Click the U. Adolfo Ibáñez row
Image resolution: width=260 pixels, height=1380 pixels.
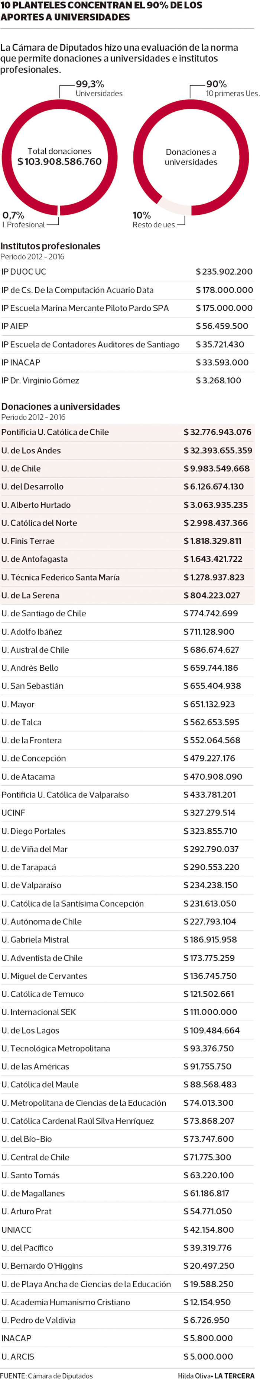127,632
